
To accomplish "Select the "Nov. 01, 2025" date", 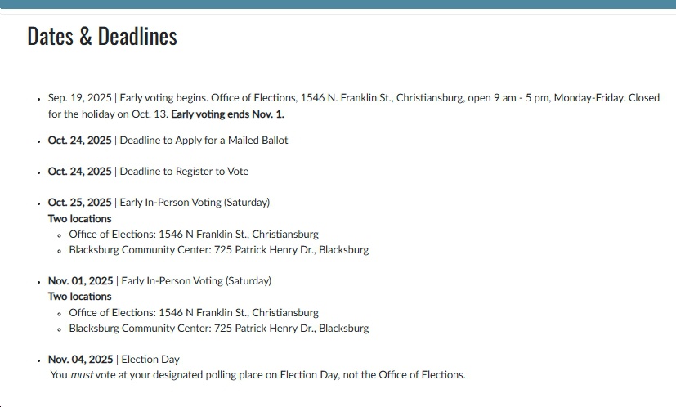I will tap(80, 280).
